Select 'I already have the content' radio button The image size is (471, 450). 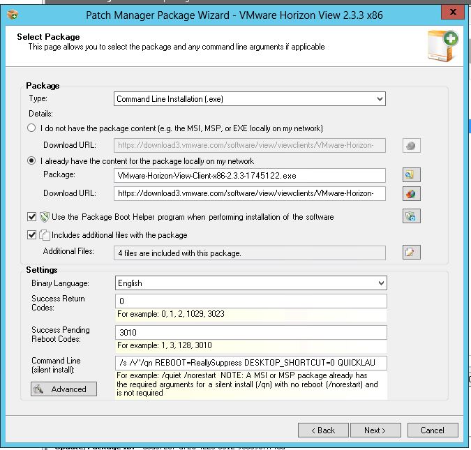click(31, 160)
